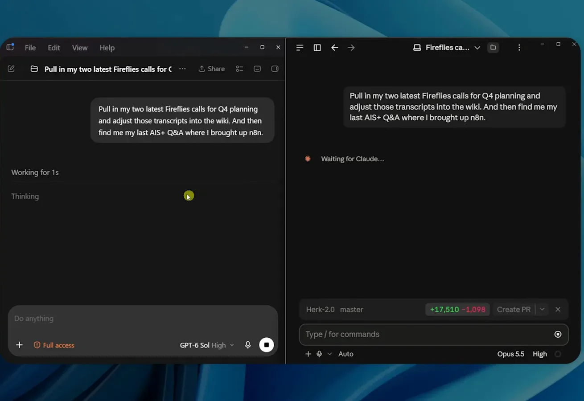
Task: Expand the chevron next to right window microphone
Action: click(x=329, y=354)
